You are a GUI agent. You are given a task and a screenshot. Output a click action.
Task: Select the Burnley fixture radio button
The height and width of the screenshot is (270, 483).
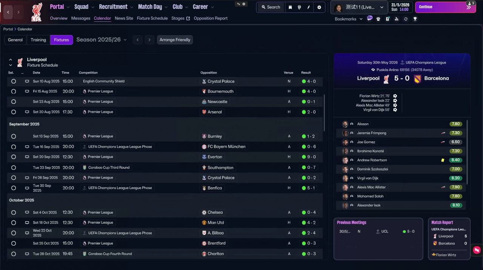pos(14,137)
